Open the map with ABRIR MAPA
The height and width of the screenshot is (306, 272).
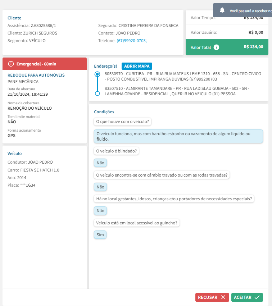coord(137,66)
